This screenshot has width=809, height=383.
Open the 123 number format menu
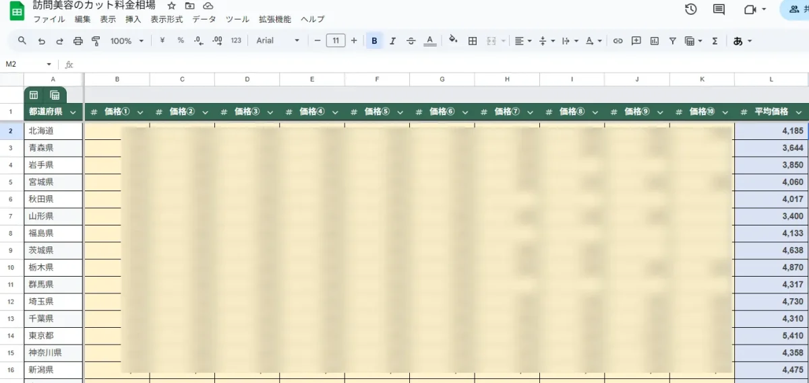(236, 40)
